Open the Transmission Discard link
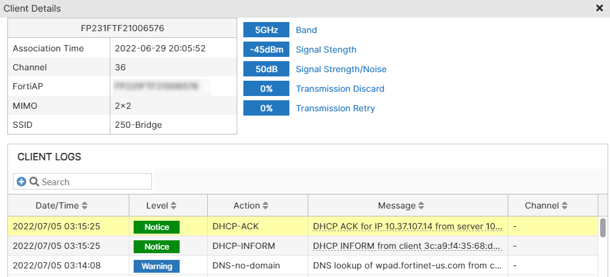 [340, 89]
